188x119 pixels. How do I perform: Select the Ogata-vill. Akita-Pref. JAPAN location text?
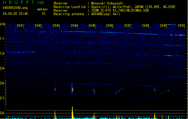[x=133, y=7]
